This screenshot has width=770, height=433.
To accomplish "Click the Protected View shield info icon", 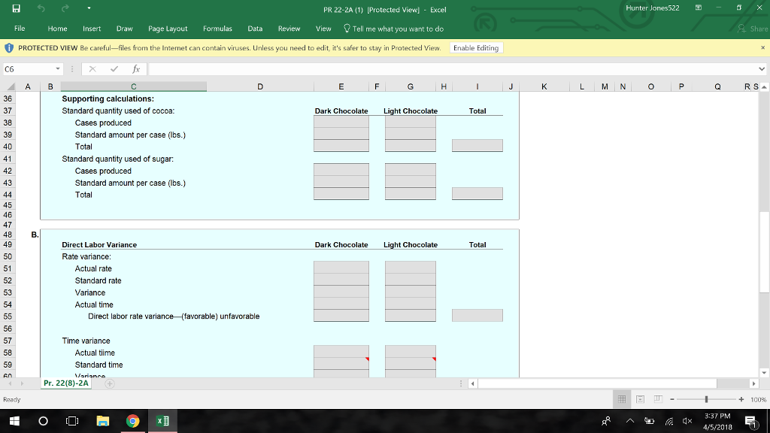I will pos(9,47).
